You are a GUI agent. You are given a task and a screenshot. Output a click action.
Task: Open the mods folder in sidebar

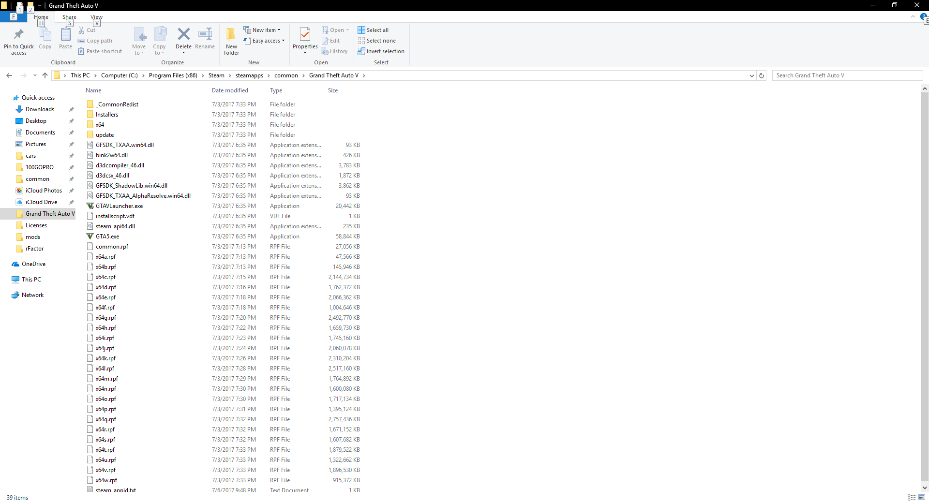coord(33,237)
